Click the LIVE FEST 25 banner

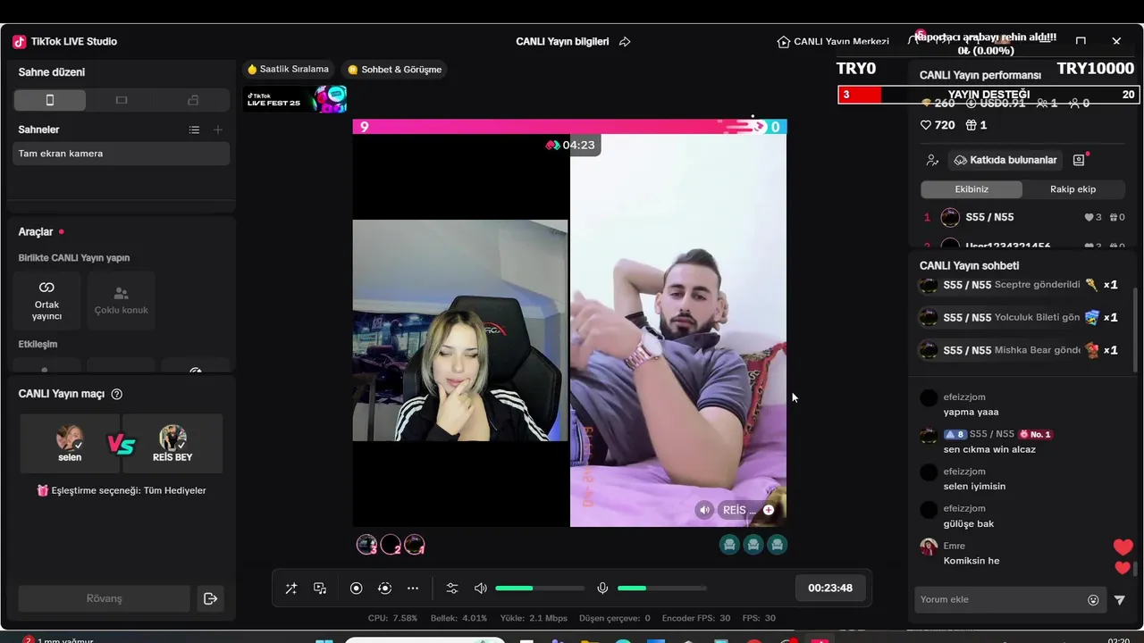tap(296, 99)
